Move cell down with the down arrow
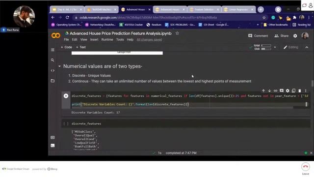314x177 pixels. [x=269, y=90]
